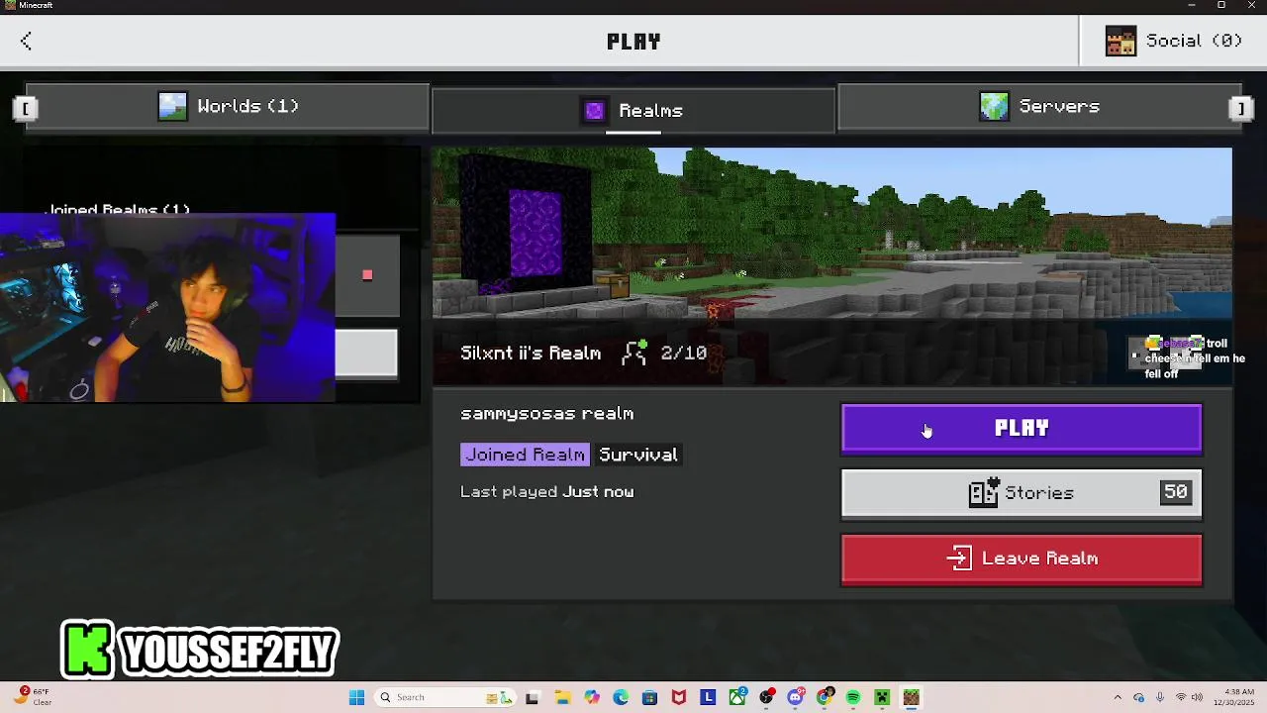The image size is (1267, 713).
Task: Click the Joined Realm tag
Action: tap(526, 455)
